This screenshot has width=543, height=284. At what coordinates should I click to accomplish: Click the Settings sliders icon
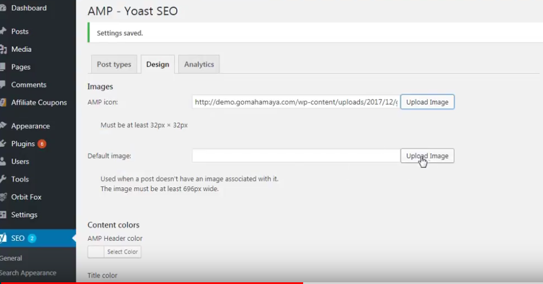point(3,215)
